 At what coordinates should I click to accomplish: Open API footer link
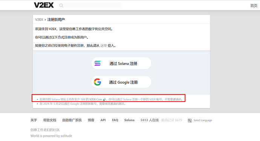tap(103, 120)
